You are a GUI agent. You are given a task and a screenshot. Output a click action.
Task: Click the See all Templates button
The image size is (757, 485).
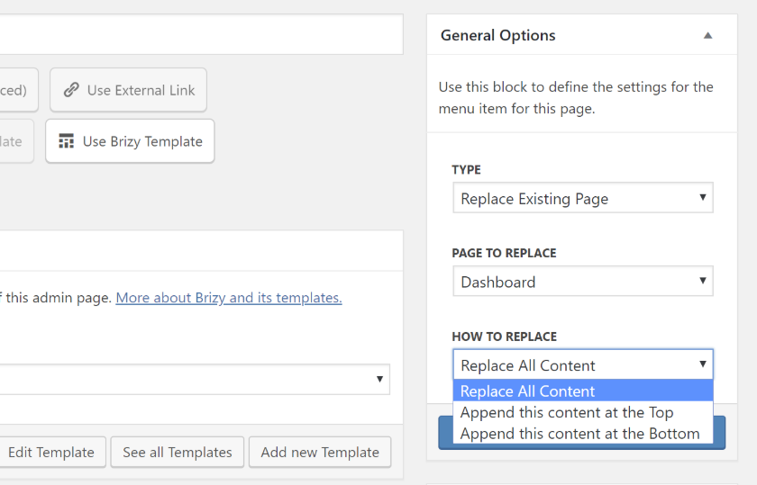[178, 453]
